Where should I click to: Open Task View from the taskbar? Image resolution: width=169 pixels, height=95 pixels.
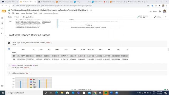(51, 93)
